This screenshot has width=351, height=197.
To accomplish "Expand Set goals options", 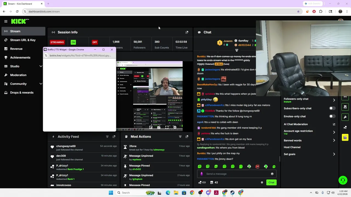I will [334, 154].
